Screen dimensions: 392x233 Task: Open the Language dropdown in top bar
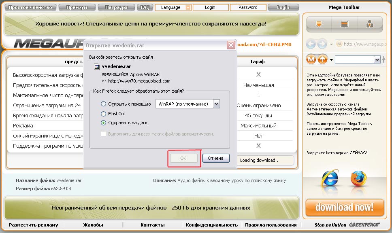pos(188,8)
